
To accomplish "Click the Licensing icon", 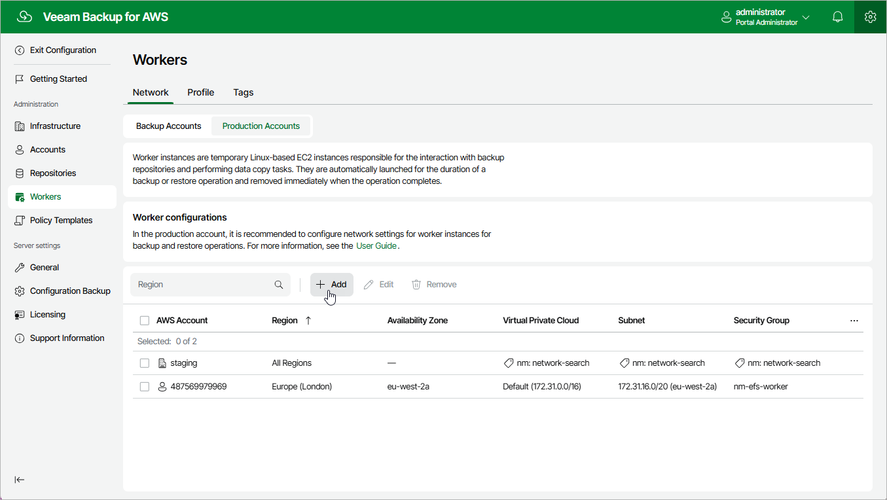I will 20,315.
